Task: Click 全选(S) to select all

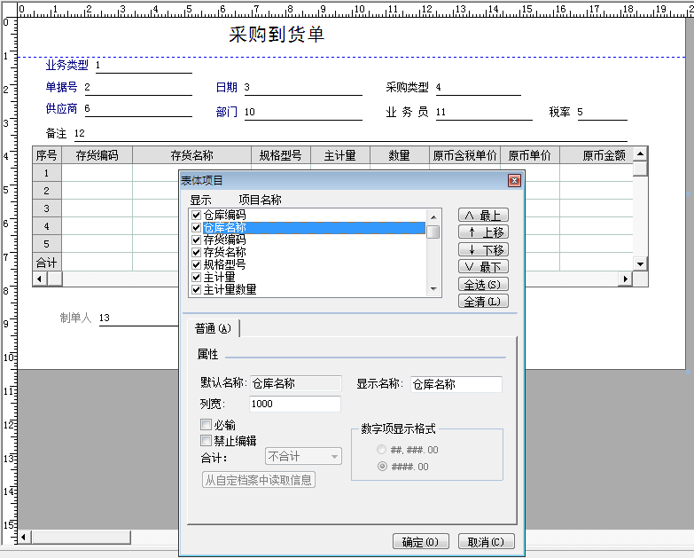Action: tap(483, 285)
